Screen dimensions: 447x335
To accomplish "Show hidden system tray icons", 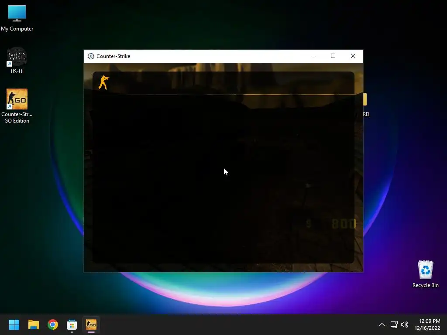I will click(382, 325).
